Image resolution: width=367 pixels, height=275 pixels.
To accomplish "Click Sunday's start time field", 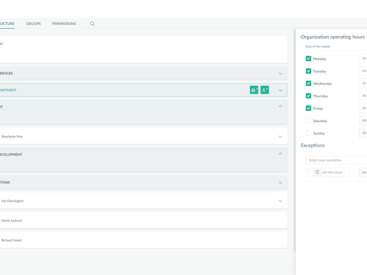I will (363, 133).
